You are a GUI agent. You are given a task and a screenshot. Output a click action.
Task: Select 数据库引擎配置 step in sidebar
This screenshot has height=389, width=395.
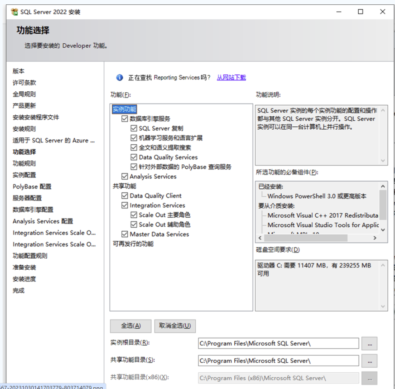coord(33,210)
